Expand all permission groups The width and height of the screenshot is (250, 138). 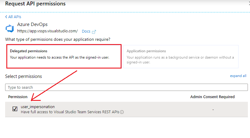238,76
